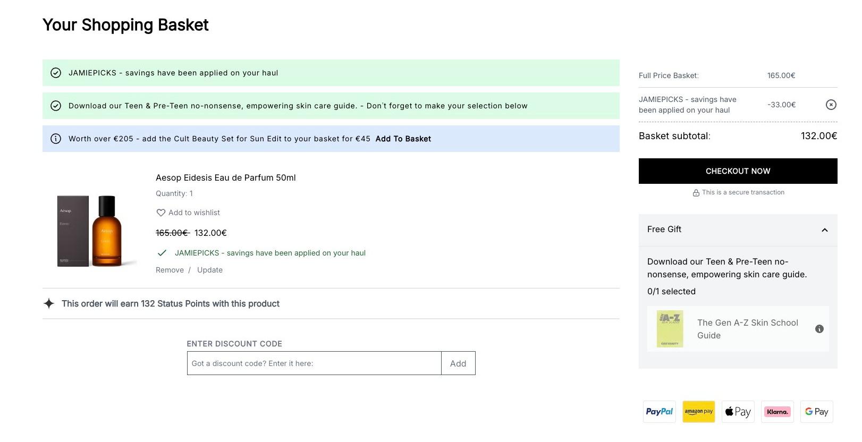Click the CHECKOUT NOW button
This screenshot has height=442, width=862.
[x=738, y=171]
